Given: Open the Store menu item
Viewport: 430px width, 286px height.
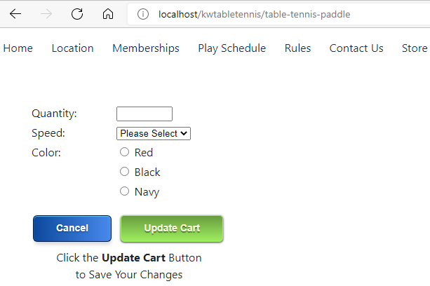Looking at the screenshot, I should (414, 48).
